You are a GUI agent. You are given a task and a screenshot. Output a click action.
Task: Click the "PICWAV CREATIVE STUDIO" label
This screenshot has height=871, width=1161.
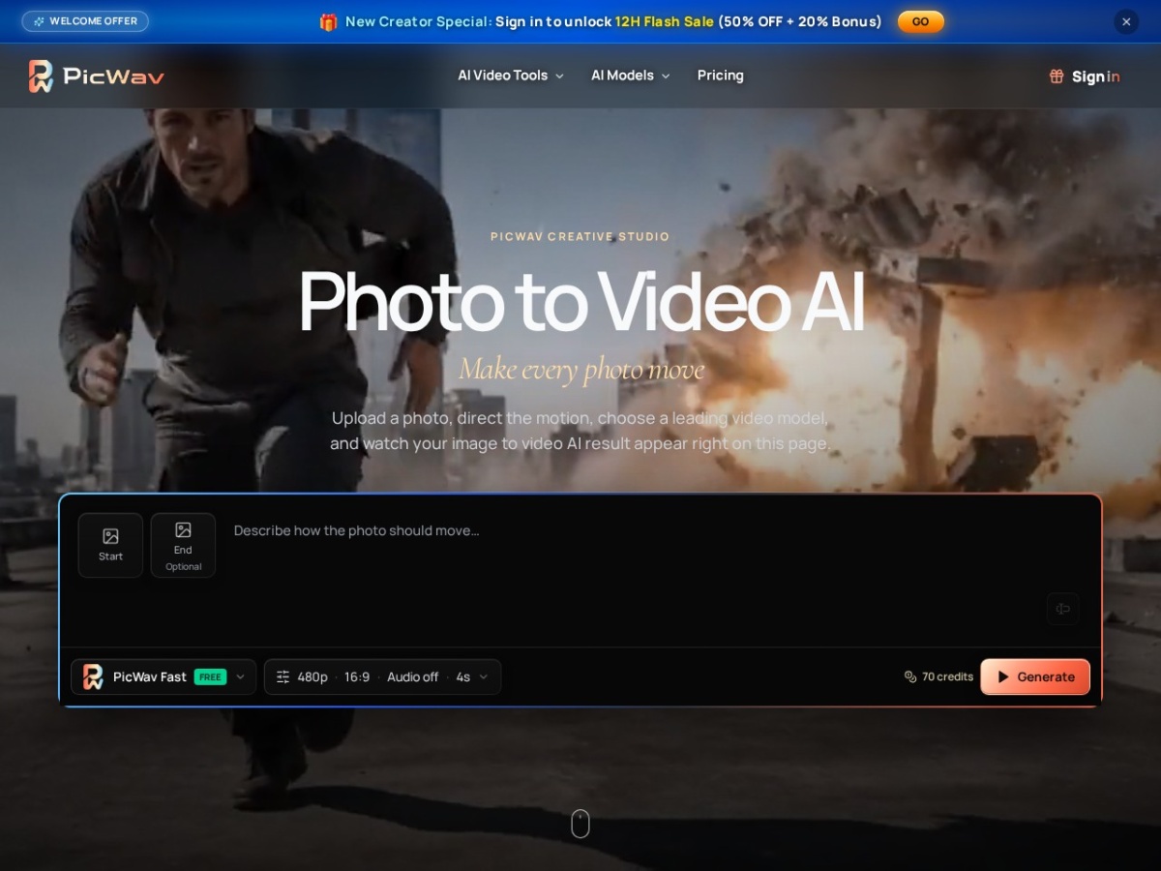[x=580, y=236]
